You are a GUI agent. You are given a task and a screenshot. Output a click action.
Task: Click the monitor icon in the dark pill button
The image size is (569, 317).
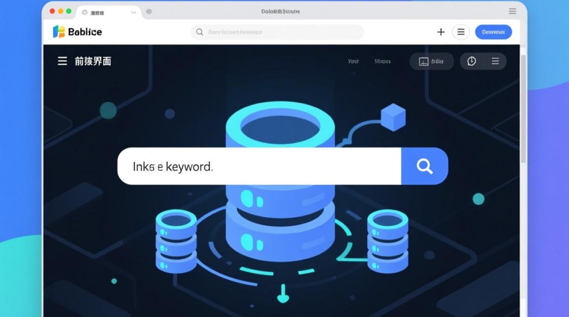(x=423, y=62)
